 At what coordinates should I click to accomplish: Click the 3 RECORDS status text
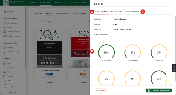pyautogui.click(x=13, y=93)
